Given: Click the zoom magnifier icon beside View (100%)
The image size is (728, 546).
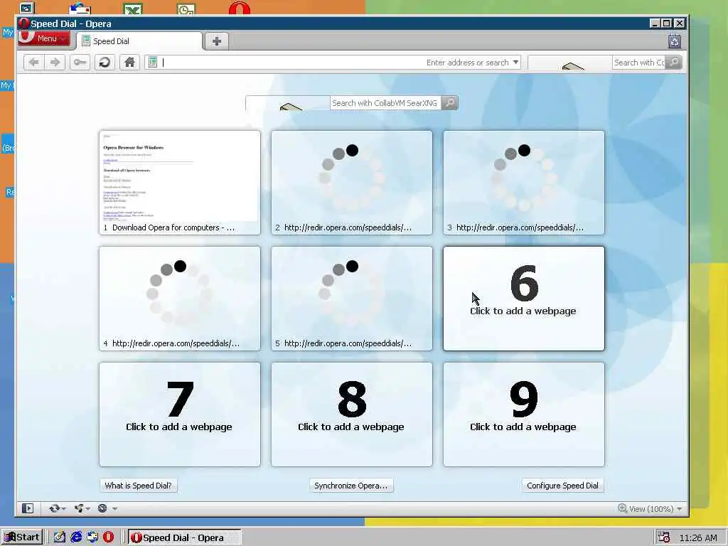Looking at the screenshot, I should 622,508.
